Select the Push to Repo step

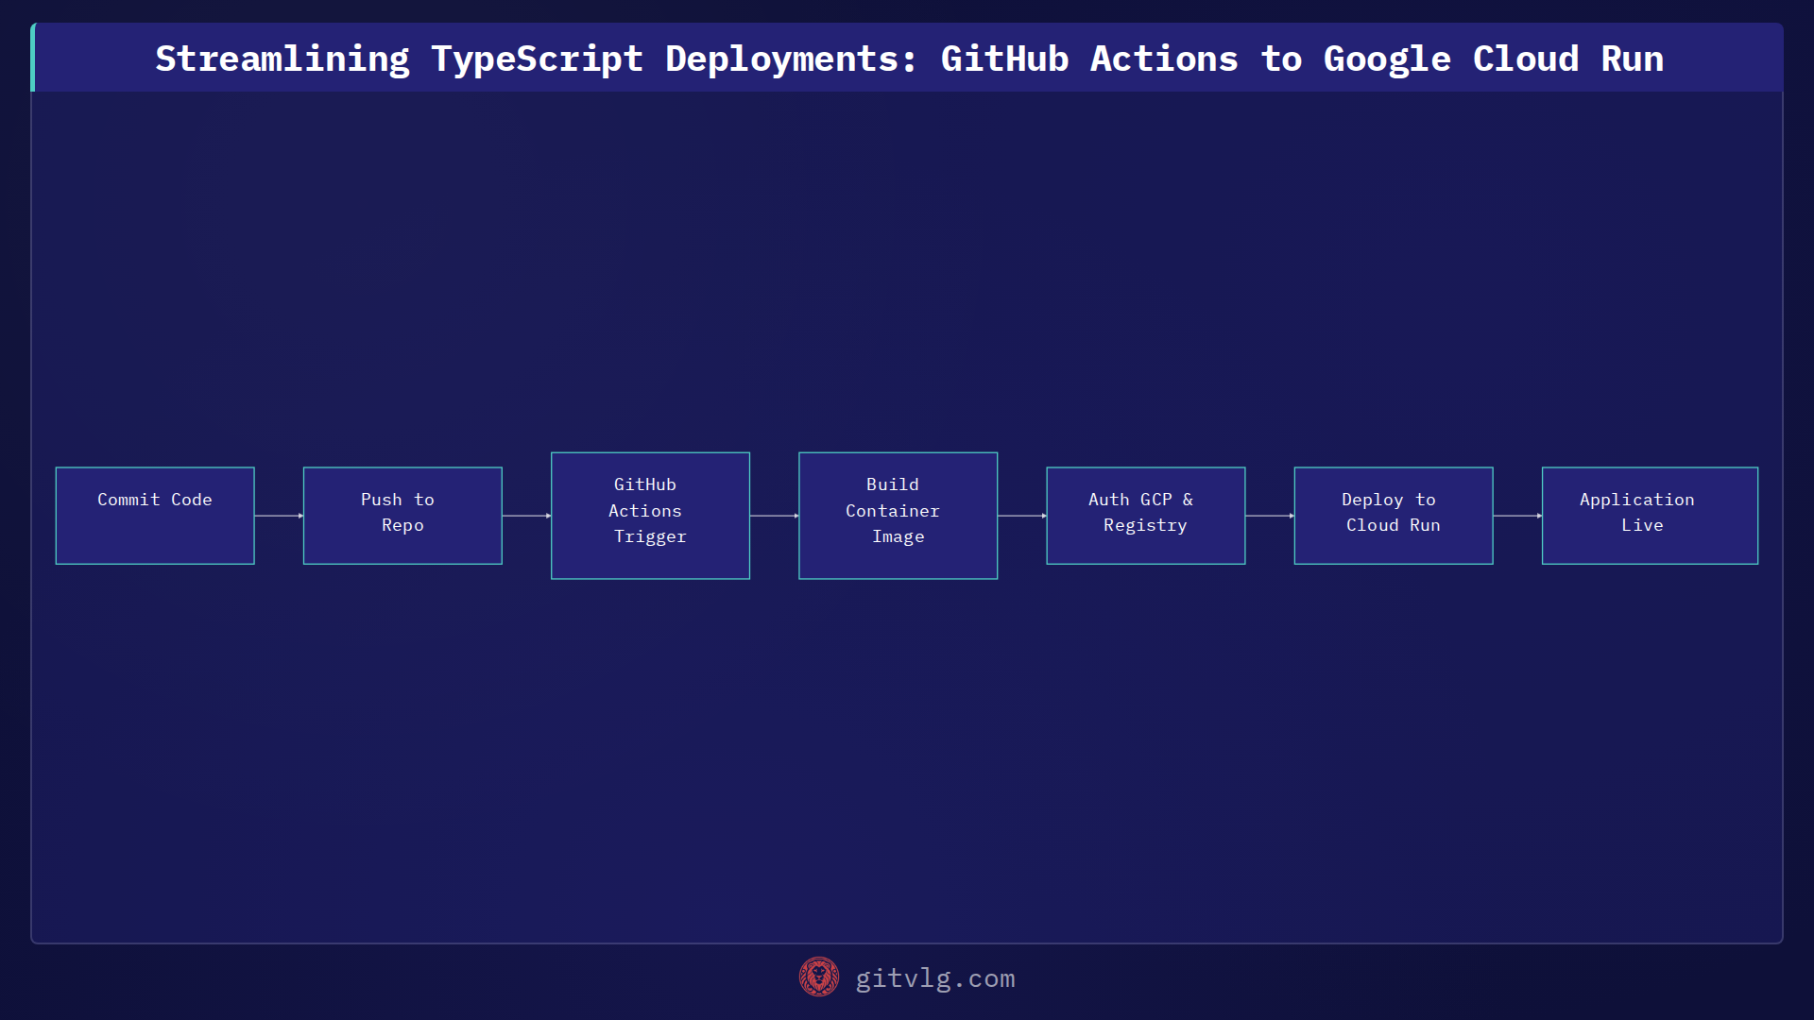tap(402, 516)
